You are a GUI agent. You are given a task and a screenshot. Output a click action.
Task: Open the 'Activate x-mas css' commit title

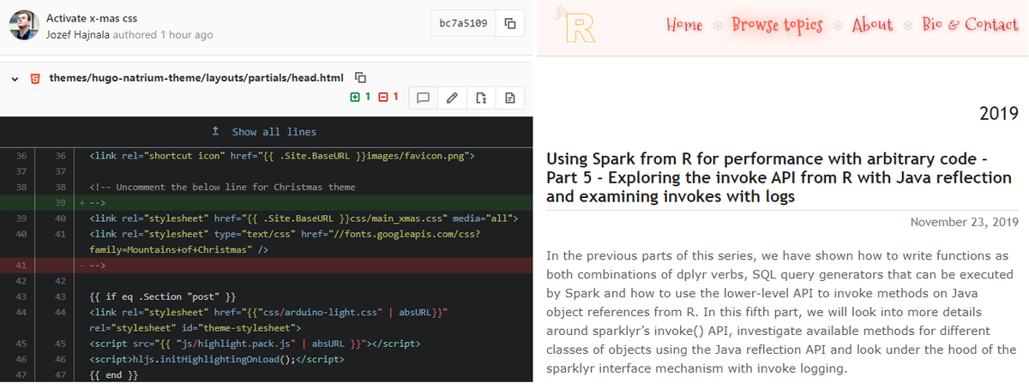pyautogui.click(x=91, y=17)
